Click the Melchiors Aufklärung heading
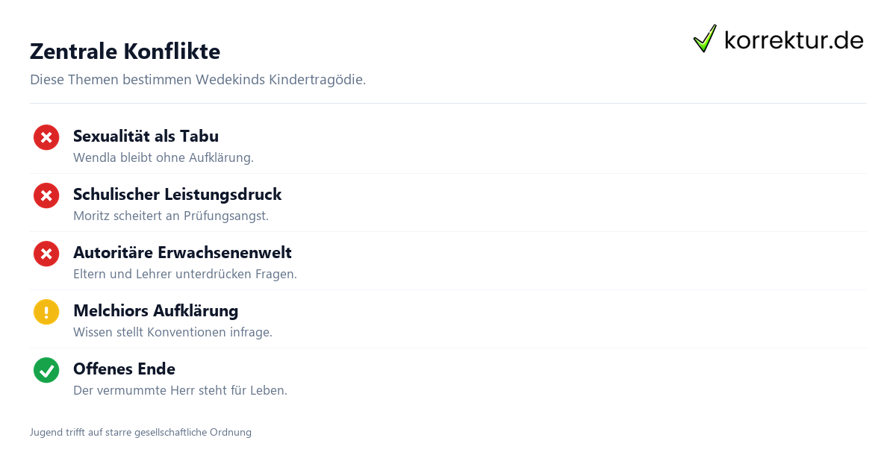This screenshot has height=470, width=896. [x=155, y=310]
